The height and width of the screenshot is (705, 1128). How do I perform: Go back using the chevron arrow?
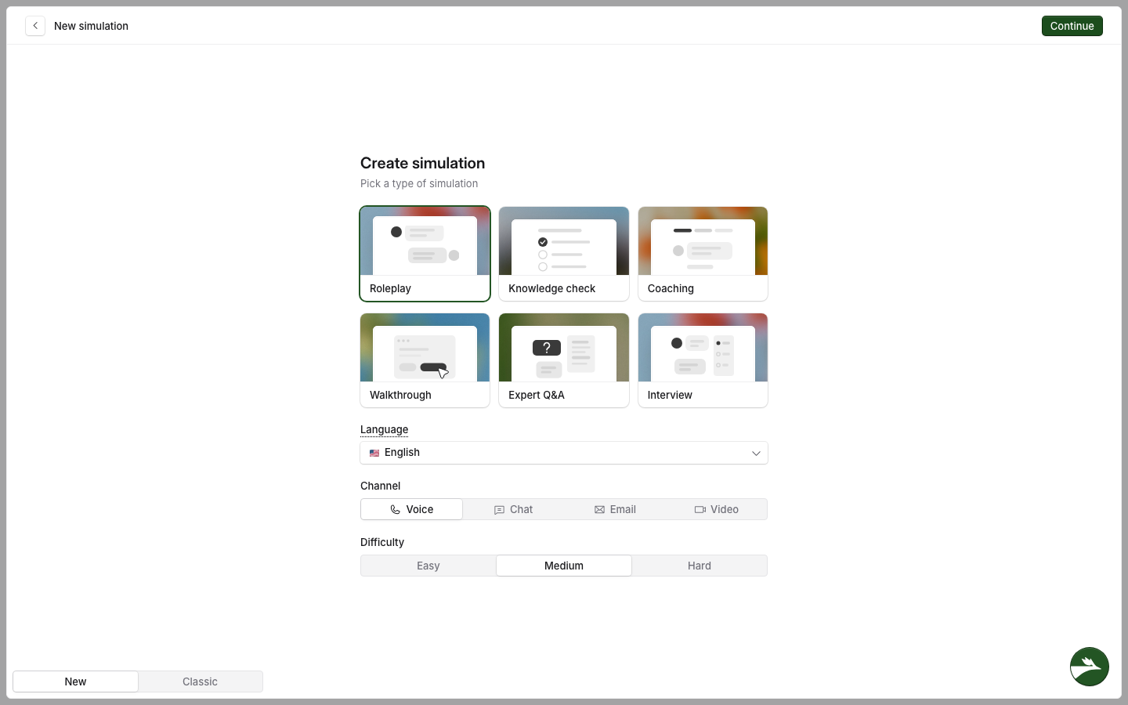point(35,26)
